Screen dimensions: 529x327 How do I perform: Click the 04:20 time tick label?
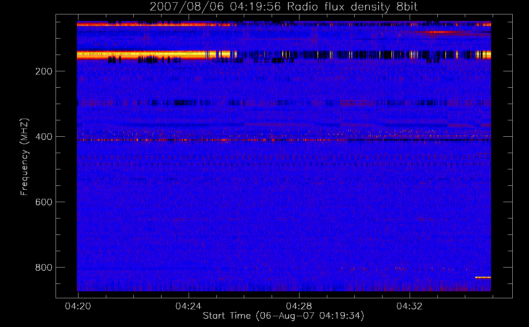tap(78, 306)
